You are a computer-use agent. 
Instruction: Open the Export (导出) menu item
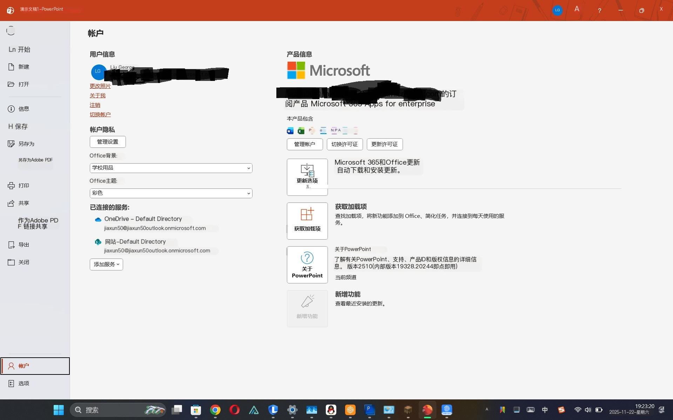pyautogui.click(x=23, y=245)
